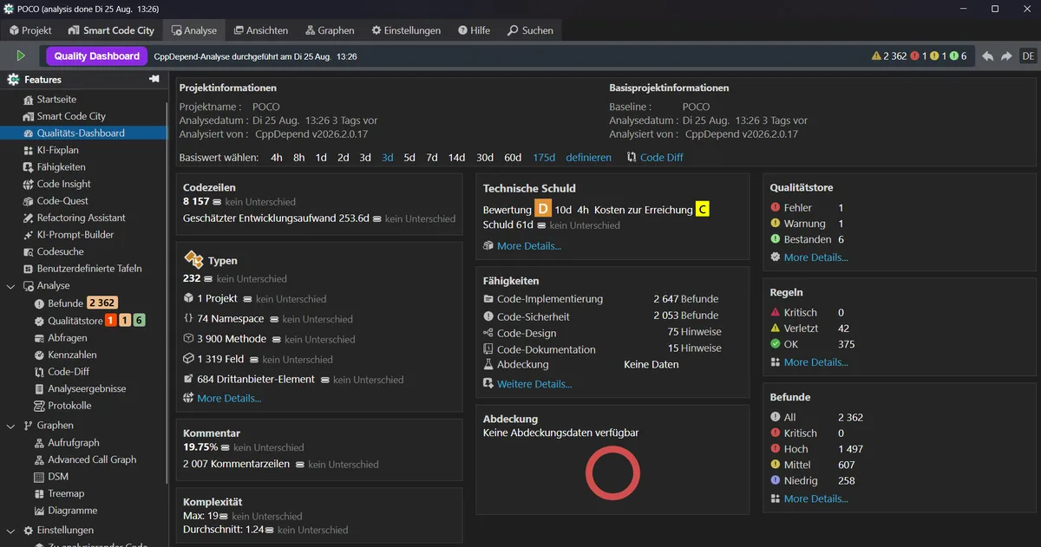The image size is (1041, 547).
Task: Click the Advanced Call Graph icon
Action: coord(39,459)
